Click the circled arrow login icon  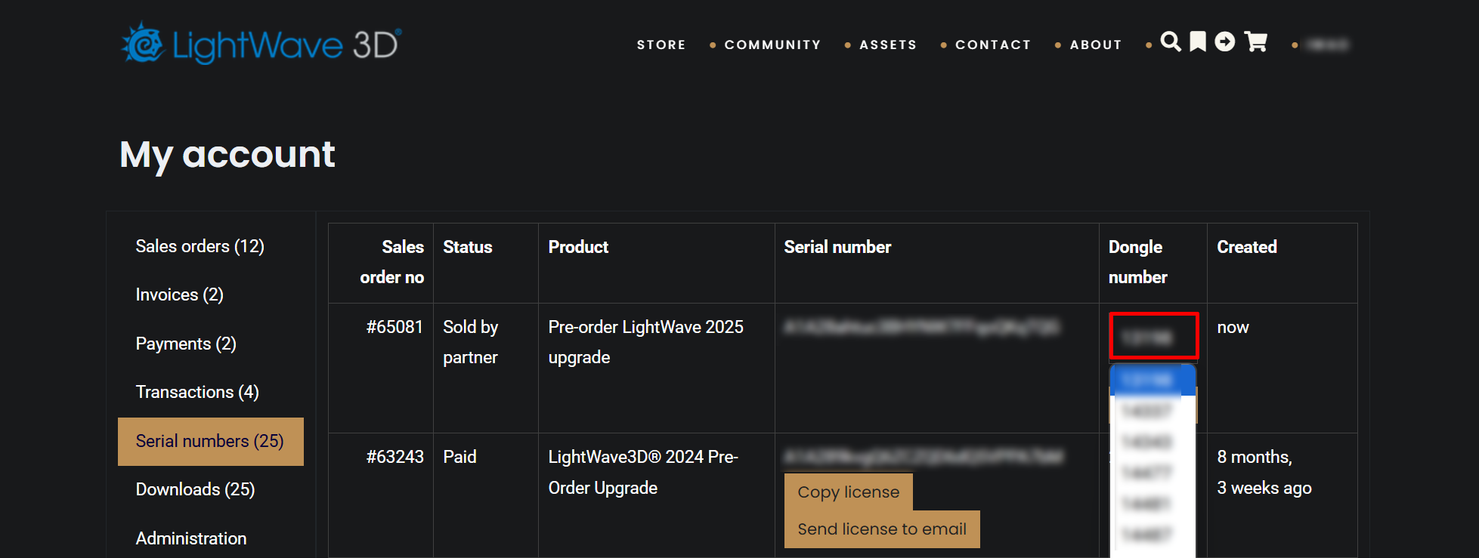pyautogui.click(x=1225, y=42)
